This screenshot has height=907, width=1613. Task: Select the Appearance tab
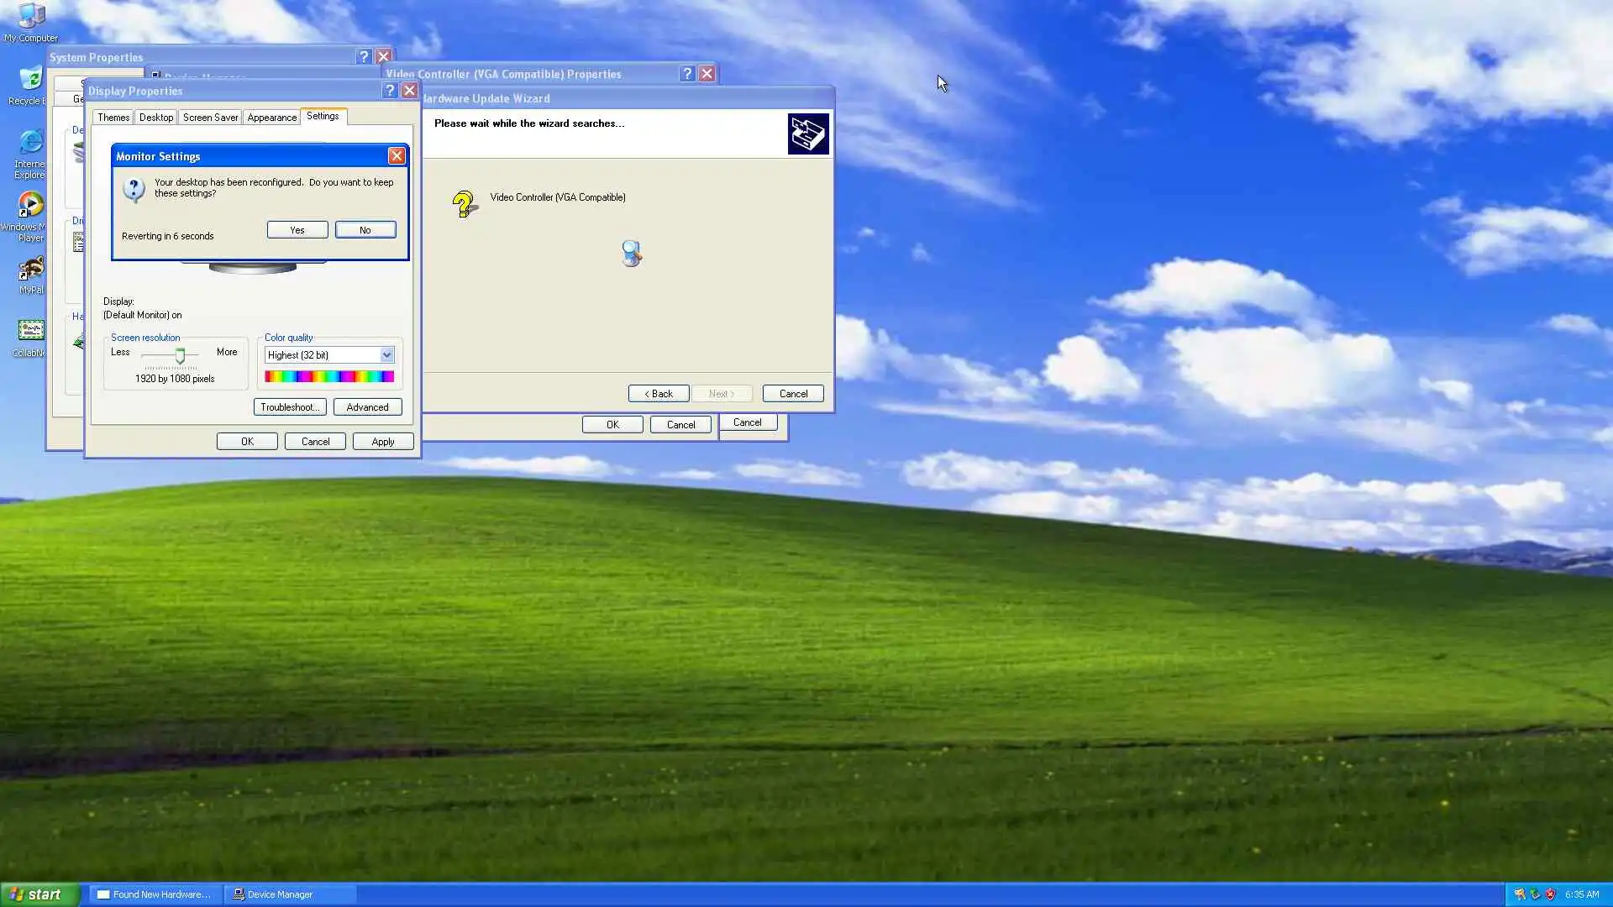pyautogui.click(x=271, y=118)
